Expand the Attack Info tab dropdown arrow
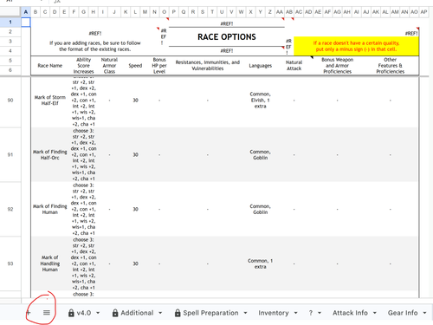 (375, 313)
